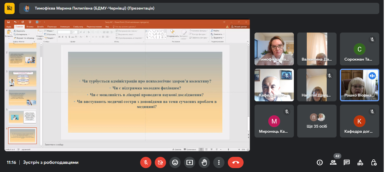This screenshot has width=386, height=172.
Task: Click the Save icon in PowerPoint title bar
Action: point(8,22)
